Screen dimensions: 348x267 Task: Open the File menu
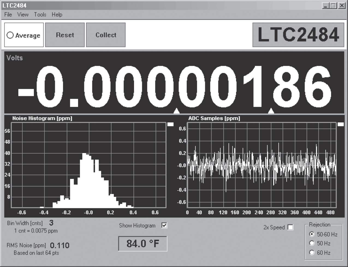point(8,15)
